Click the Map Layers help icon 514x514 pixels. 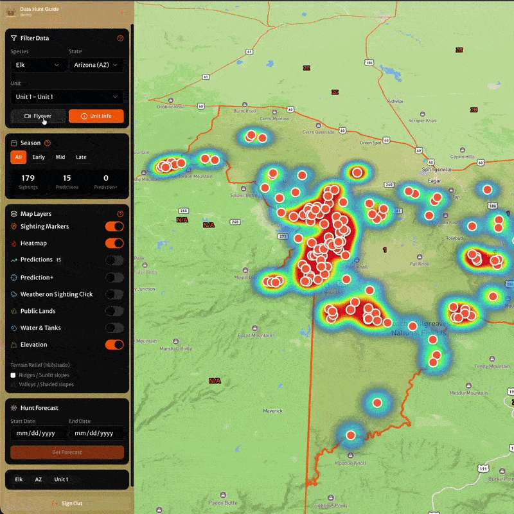(120, 214)
